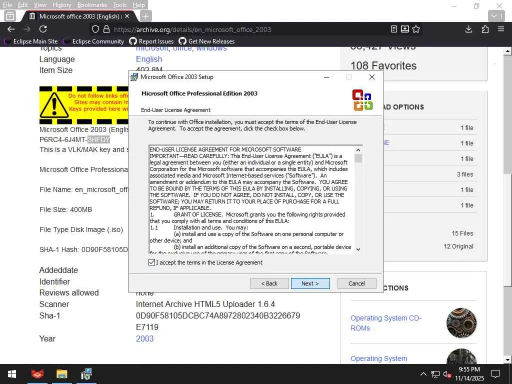This screenshot has width=512, height=384.
Task: Open the Extensions panel
Action: pyautogui.click(x=485, y=29)
